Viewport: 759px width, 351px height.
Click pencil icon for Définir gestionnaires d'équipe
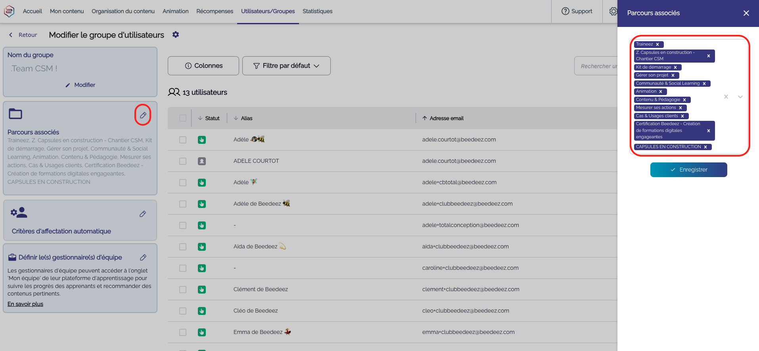tap(143, 258)
